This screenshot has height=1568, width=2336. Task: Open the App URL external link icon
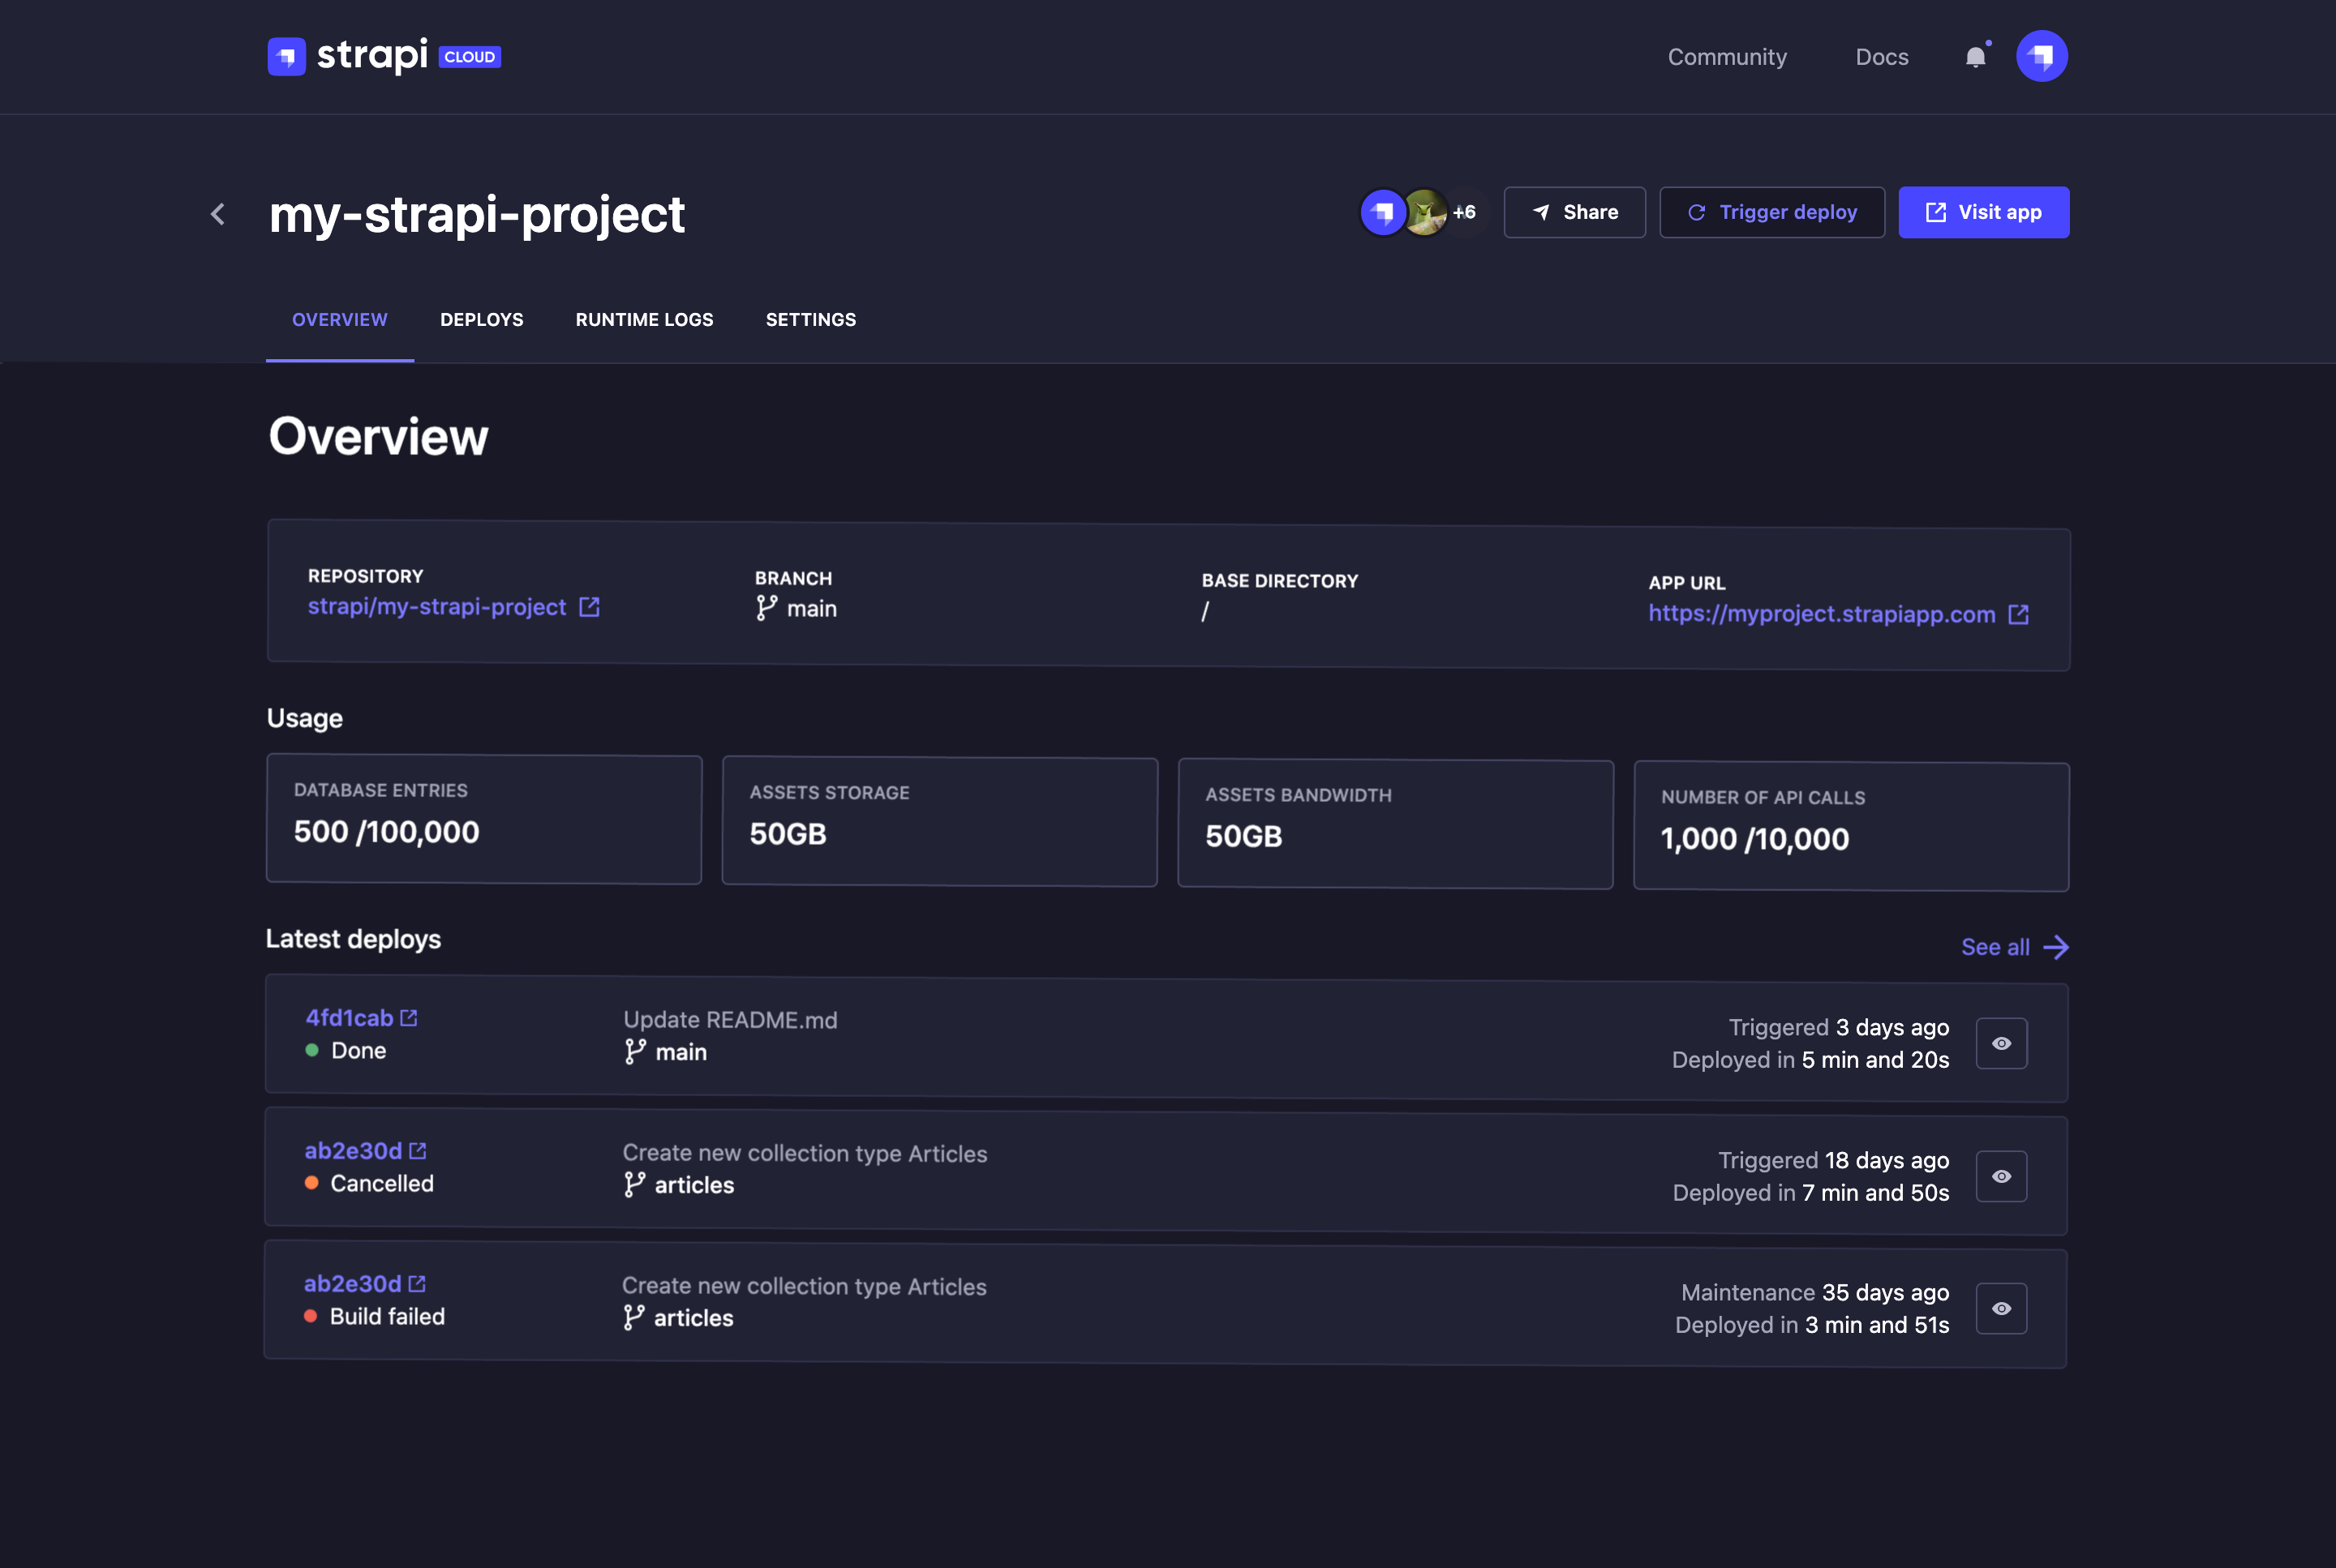click(2019, 614)
